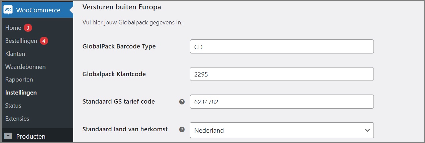The image size is (425, 143).
Task: Open Bestellingen in the sidebar
Action: pyautogui.click(x=21, y=41)
